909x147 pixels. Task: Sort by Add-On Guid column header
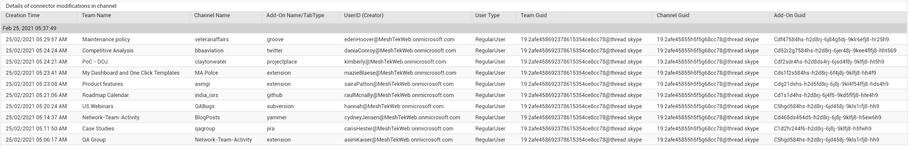(x=789, y=15)
